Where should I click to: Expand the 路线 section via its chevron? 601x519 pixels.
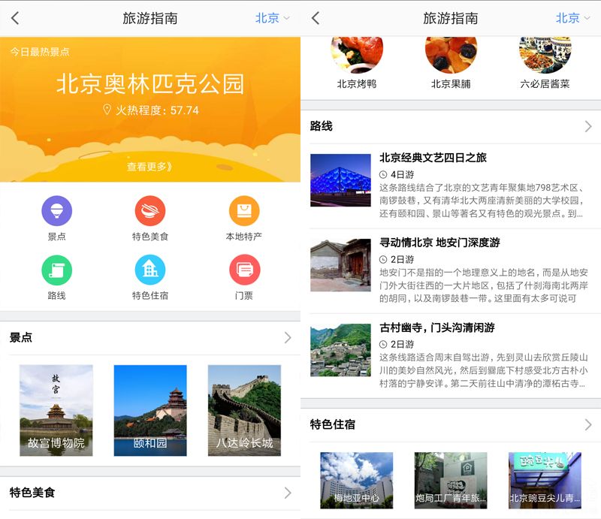tap(587, 126)
